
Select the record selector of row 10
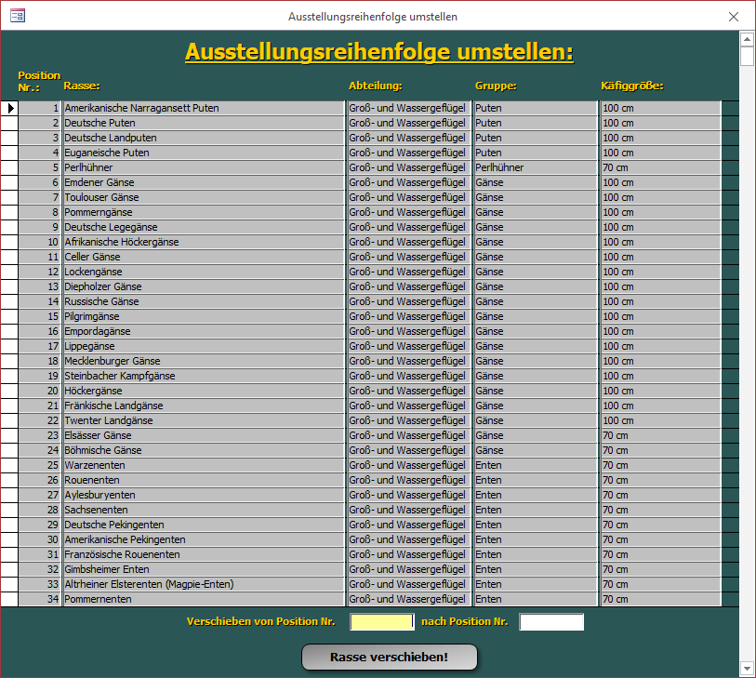[x=9, y=242]
